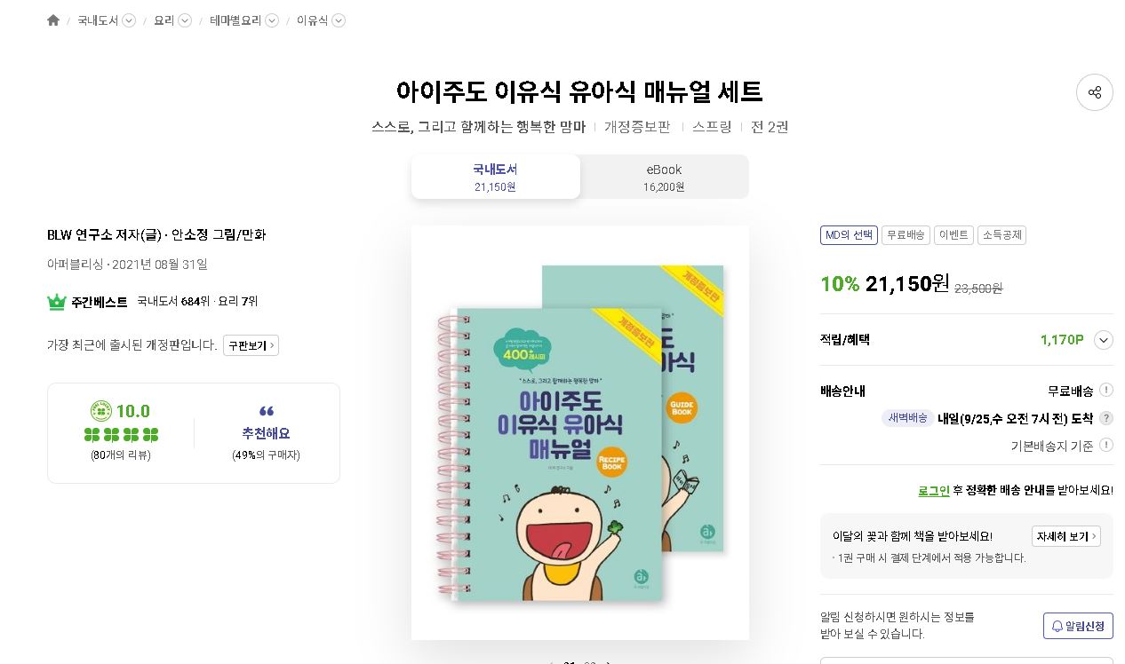This screenshot has width=1125, height=664.
Task: Expand the 요리 breadcrumb dropdown
Action: (x=185, y=20)
